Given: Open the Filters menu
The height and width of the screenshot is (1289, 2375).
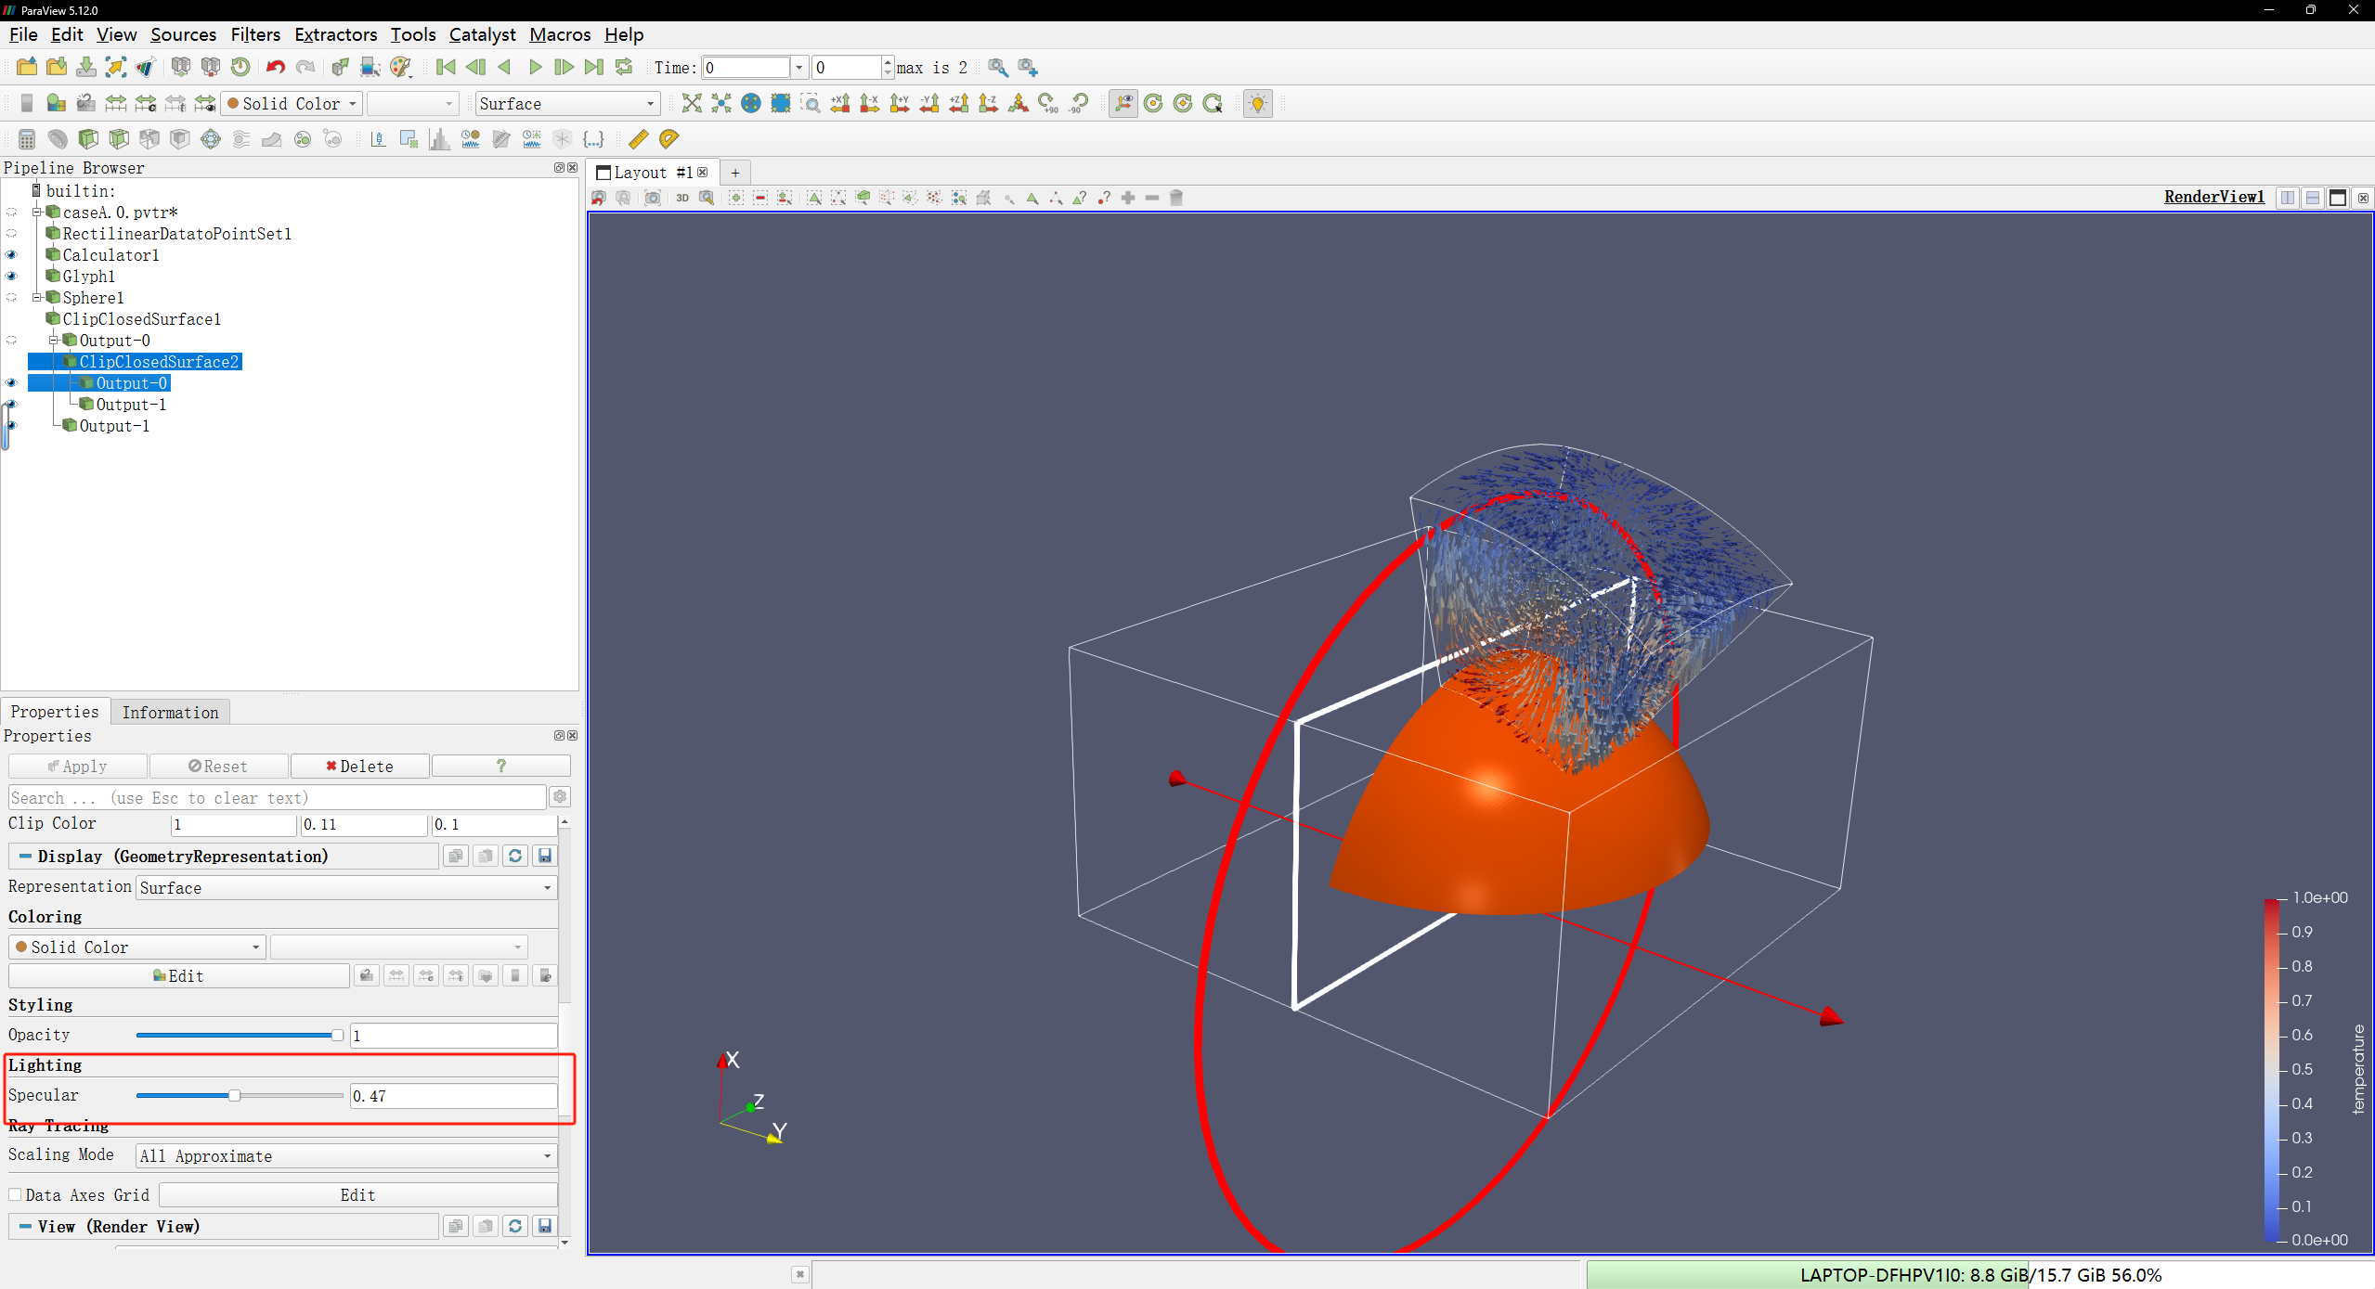Looking at the screenshot, I should 254,34.
